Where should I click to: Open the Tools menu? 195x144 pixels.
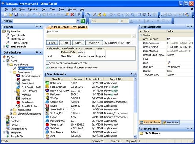[x=61, y=10]
